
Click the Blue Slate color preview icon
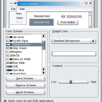tap(9, 63)
